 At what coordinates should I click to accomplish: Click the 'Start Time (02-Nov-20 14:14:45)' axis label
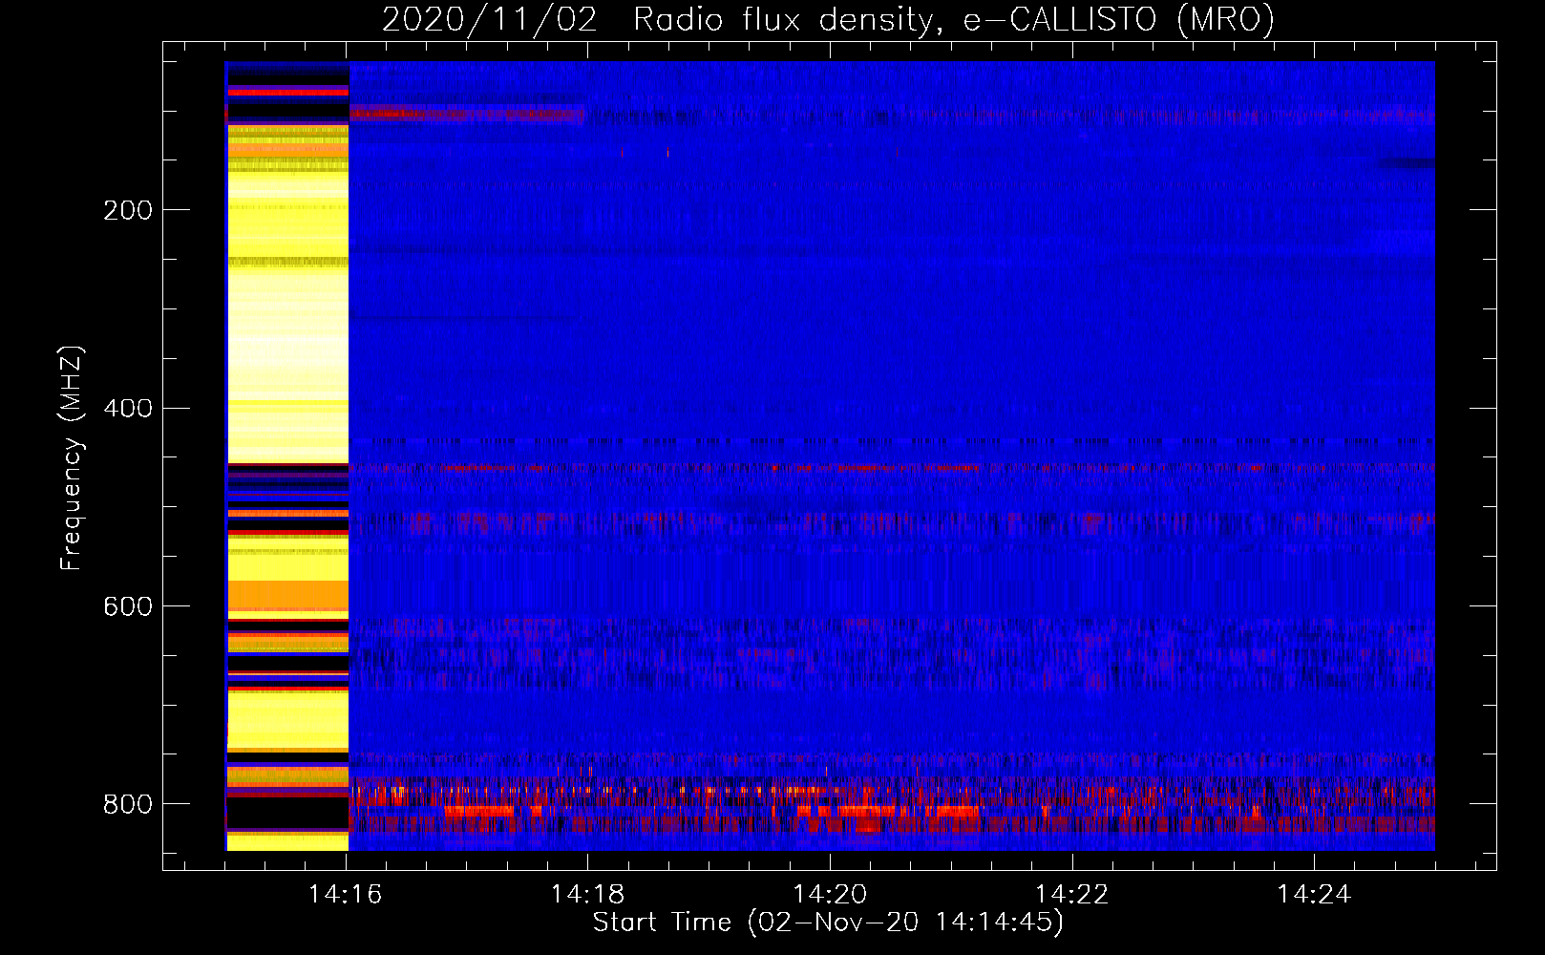(828, 923)
